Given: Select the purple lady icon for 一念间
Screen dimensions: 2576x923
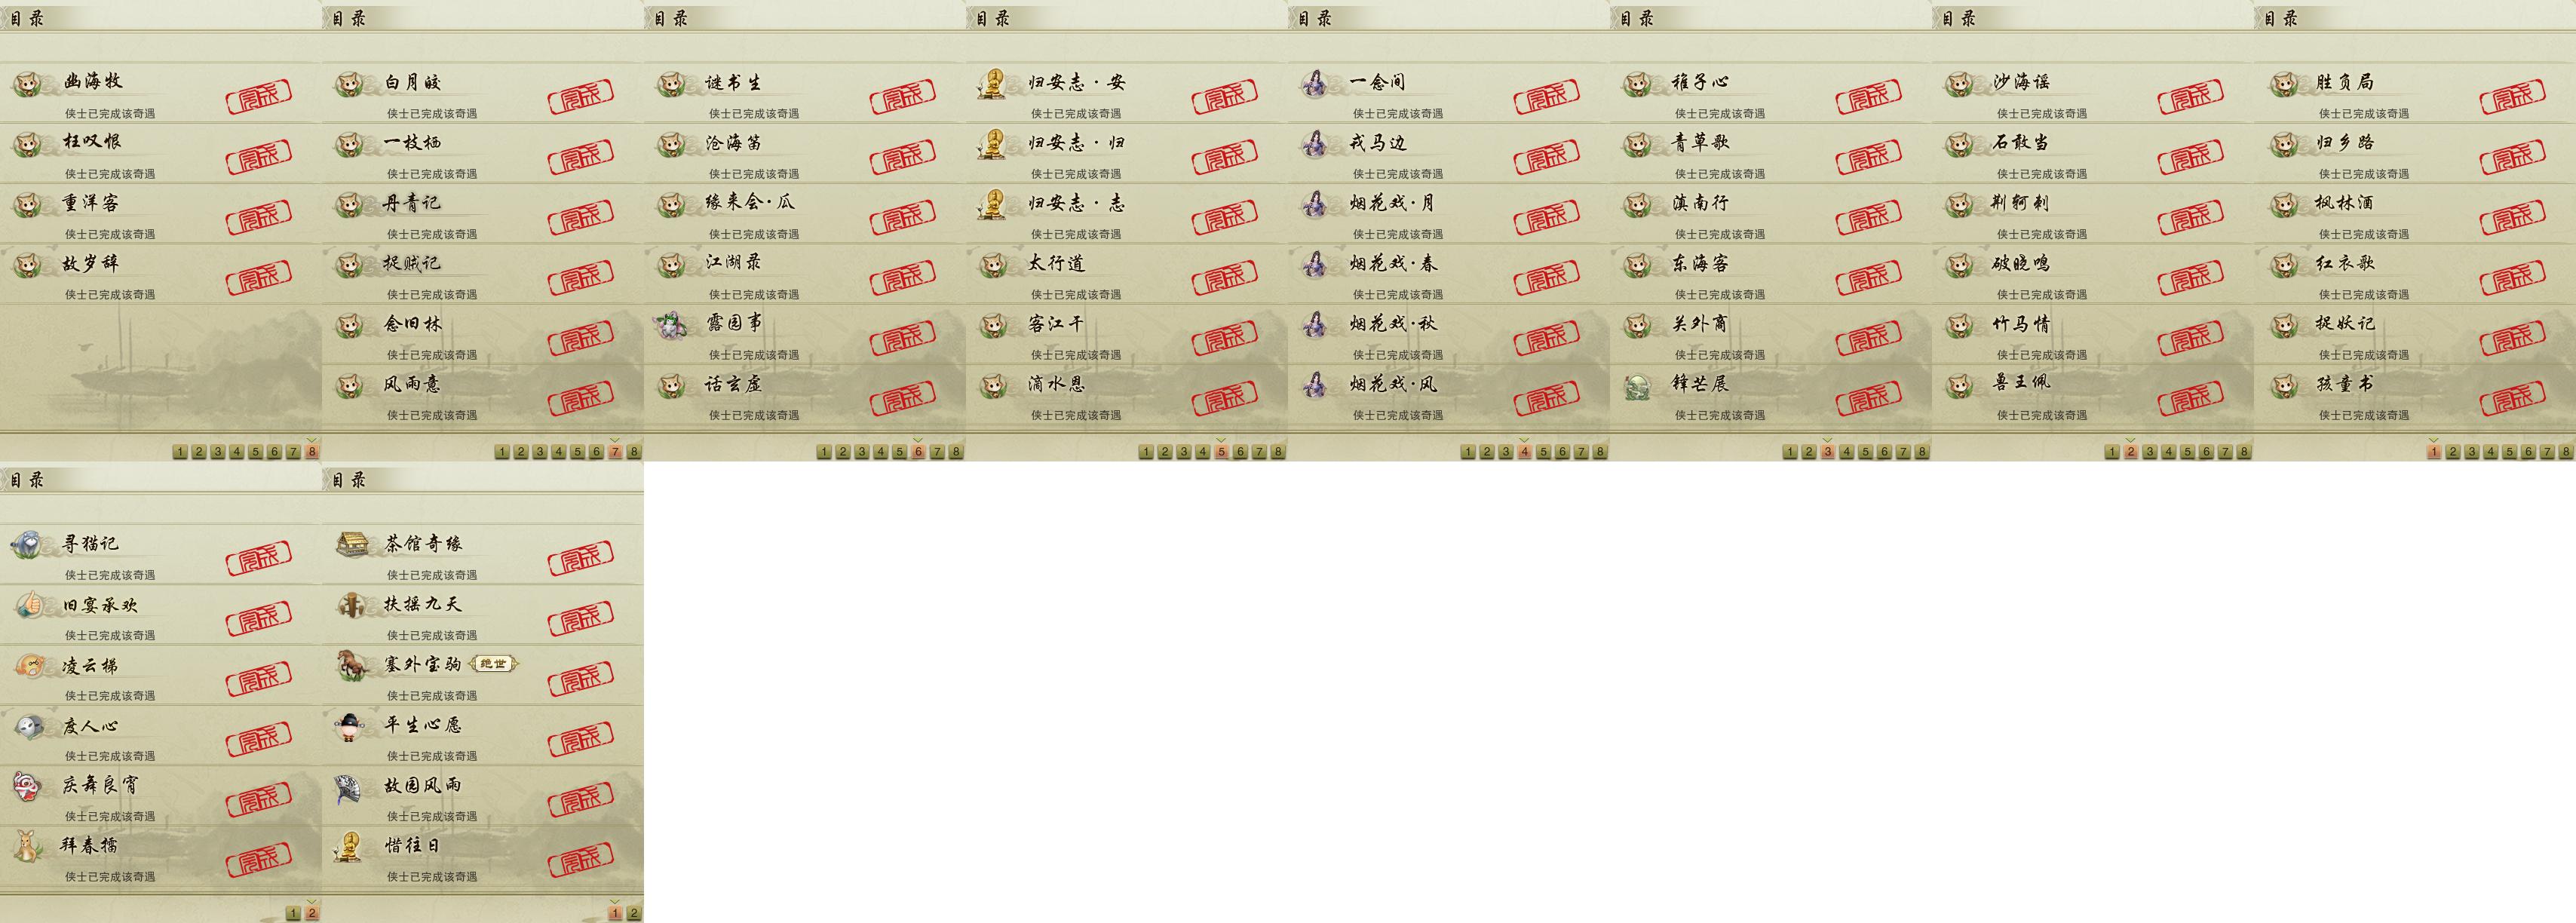Looking at the screenshot, I should pos(1315,83).
